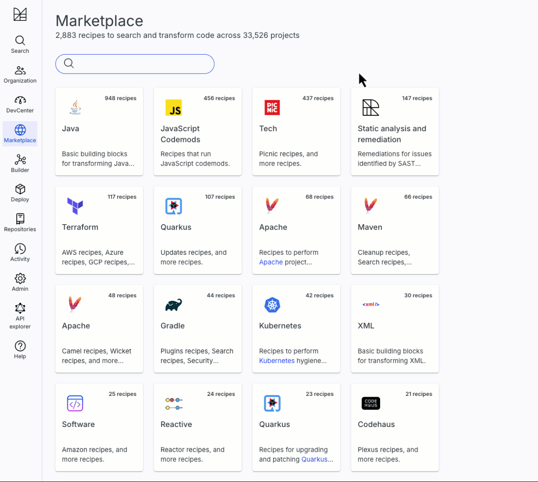Viewport: 538px width, 482px height.
Task: Open API explorer in sidebar
Action: pyautogui.click(x=20, y=316)
